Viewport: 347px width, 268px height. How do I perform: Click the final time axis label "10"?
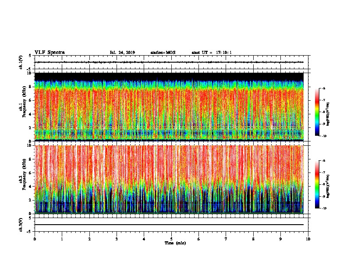pos(308,239)
